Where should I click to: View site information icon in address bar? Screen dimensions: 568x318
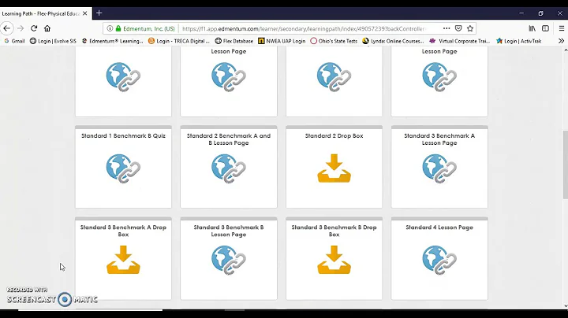[x=110, y=28]
